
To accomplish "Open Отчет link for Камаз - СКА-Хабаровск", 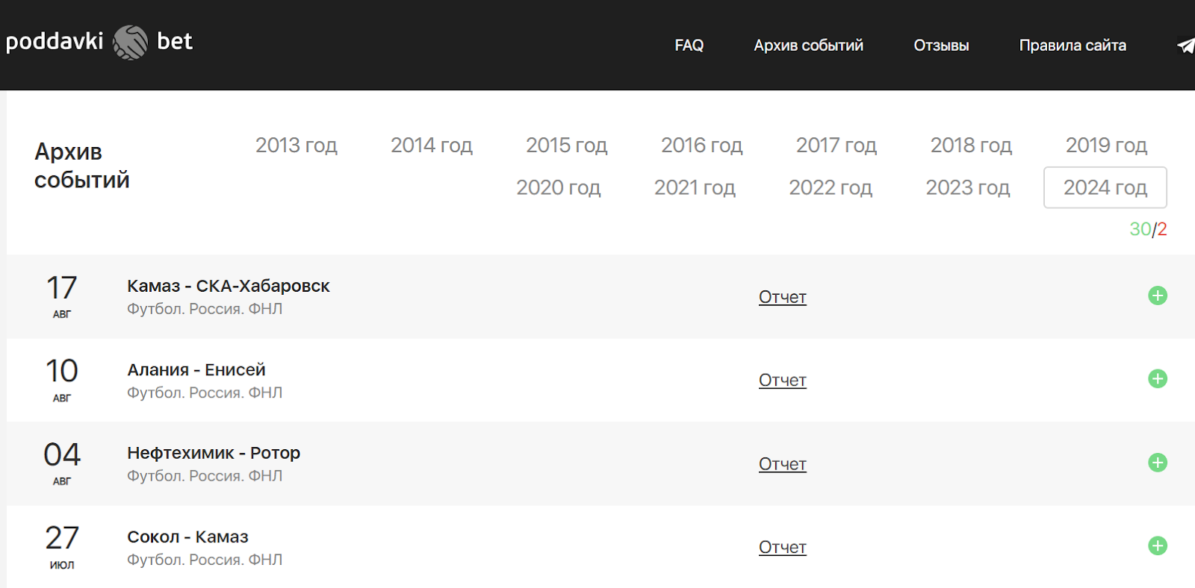I will (782, 297).
